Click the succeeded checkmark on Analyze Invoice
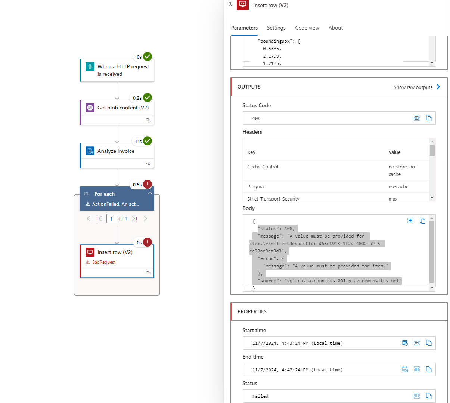Image resolution: width=450 pixels, height=403 pixels. tap(148, 141)
